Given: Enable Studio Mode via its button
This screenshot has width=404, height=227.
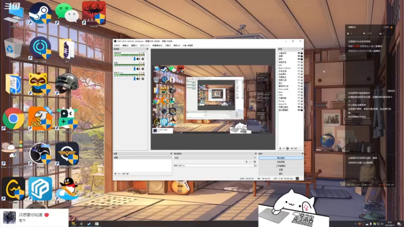Looking at the screenshot, I should click(281, 166).
